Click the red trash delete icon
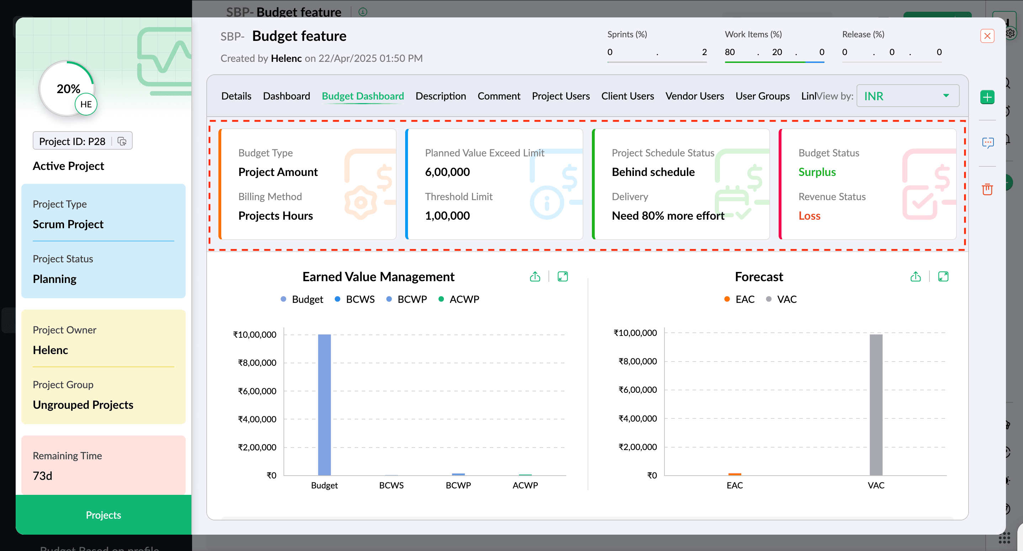This screenshot has width=1023, height=551. point(987,189)
